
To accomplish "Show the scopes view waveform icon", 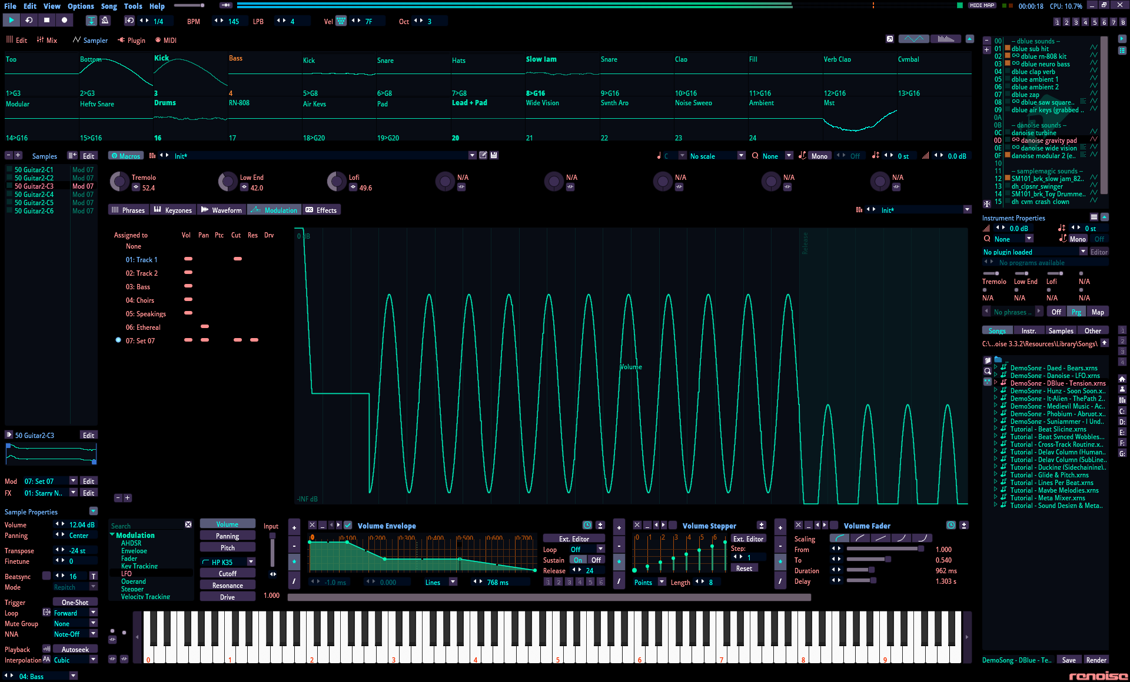I will pos(913,39).
